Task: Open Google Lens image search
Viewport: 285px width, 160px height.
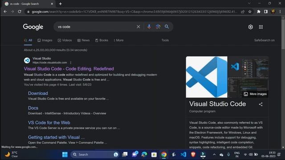Action: [158, 27]
